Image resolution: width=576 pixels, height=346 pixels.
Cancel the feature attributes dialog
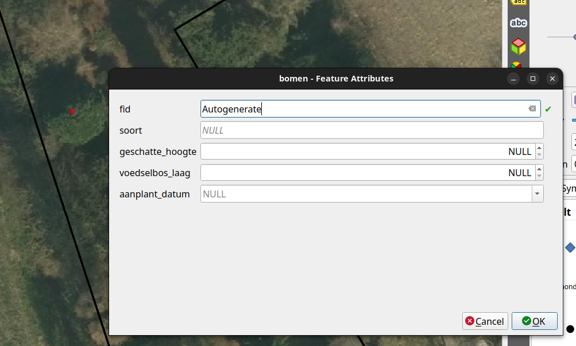pos(485,321)
